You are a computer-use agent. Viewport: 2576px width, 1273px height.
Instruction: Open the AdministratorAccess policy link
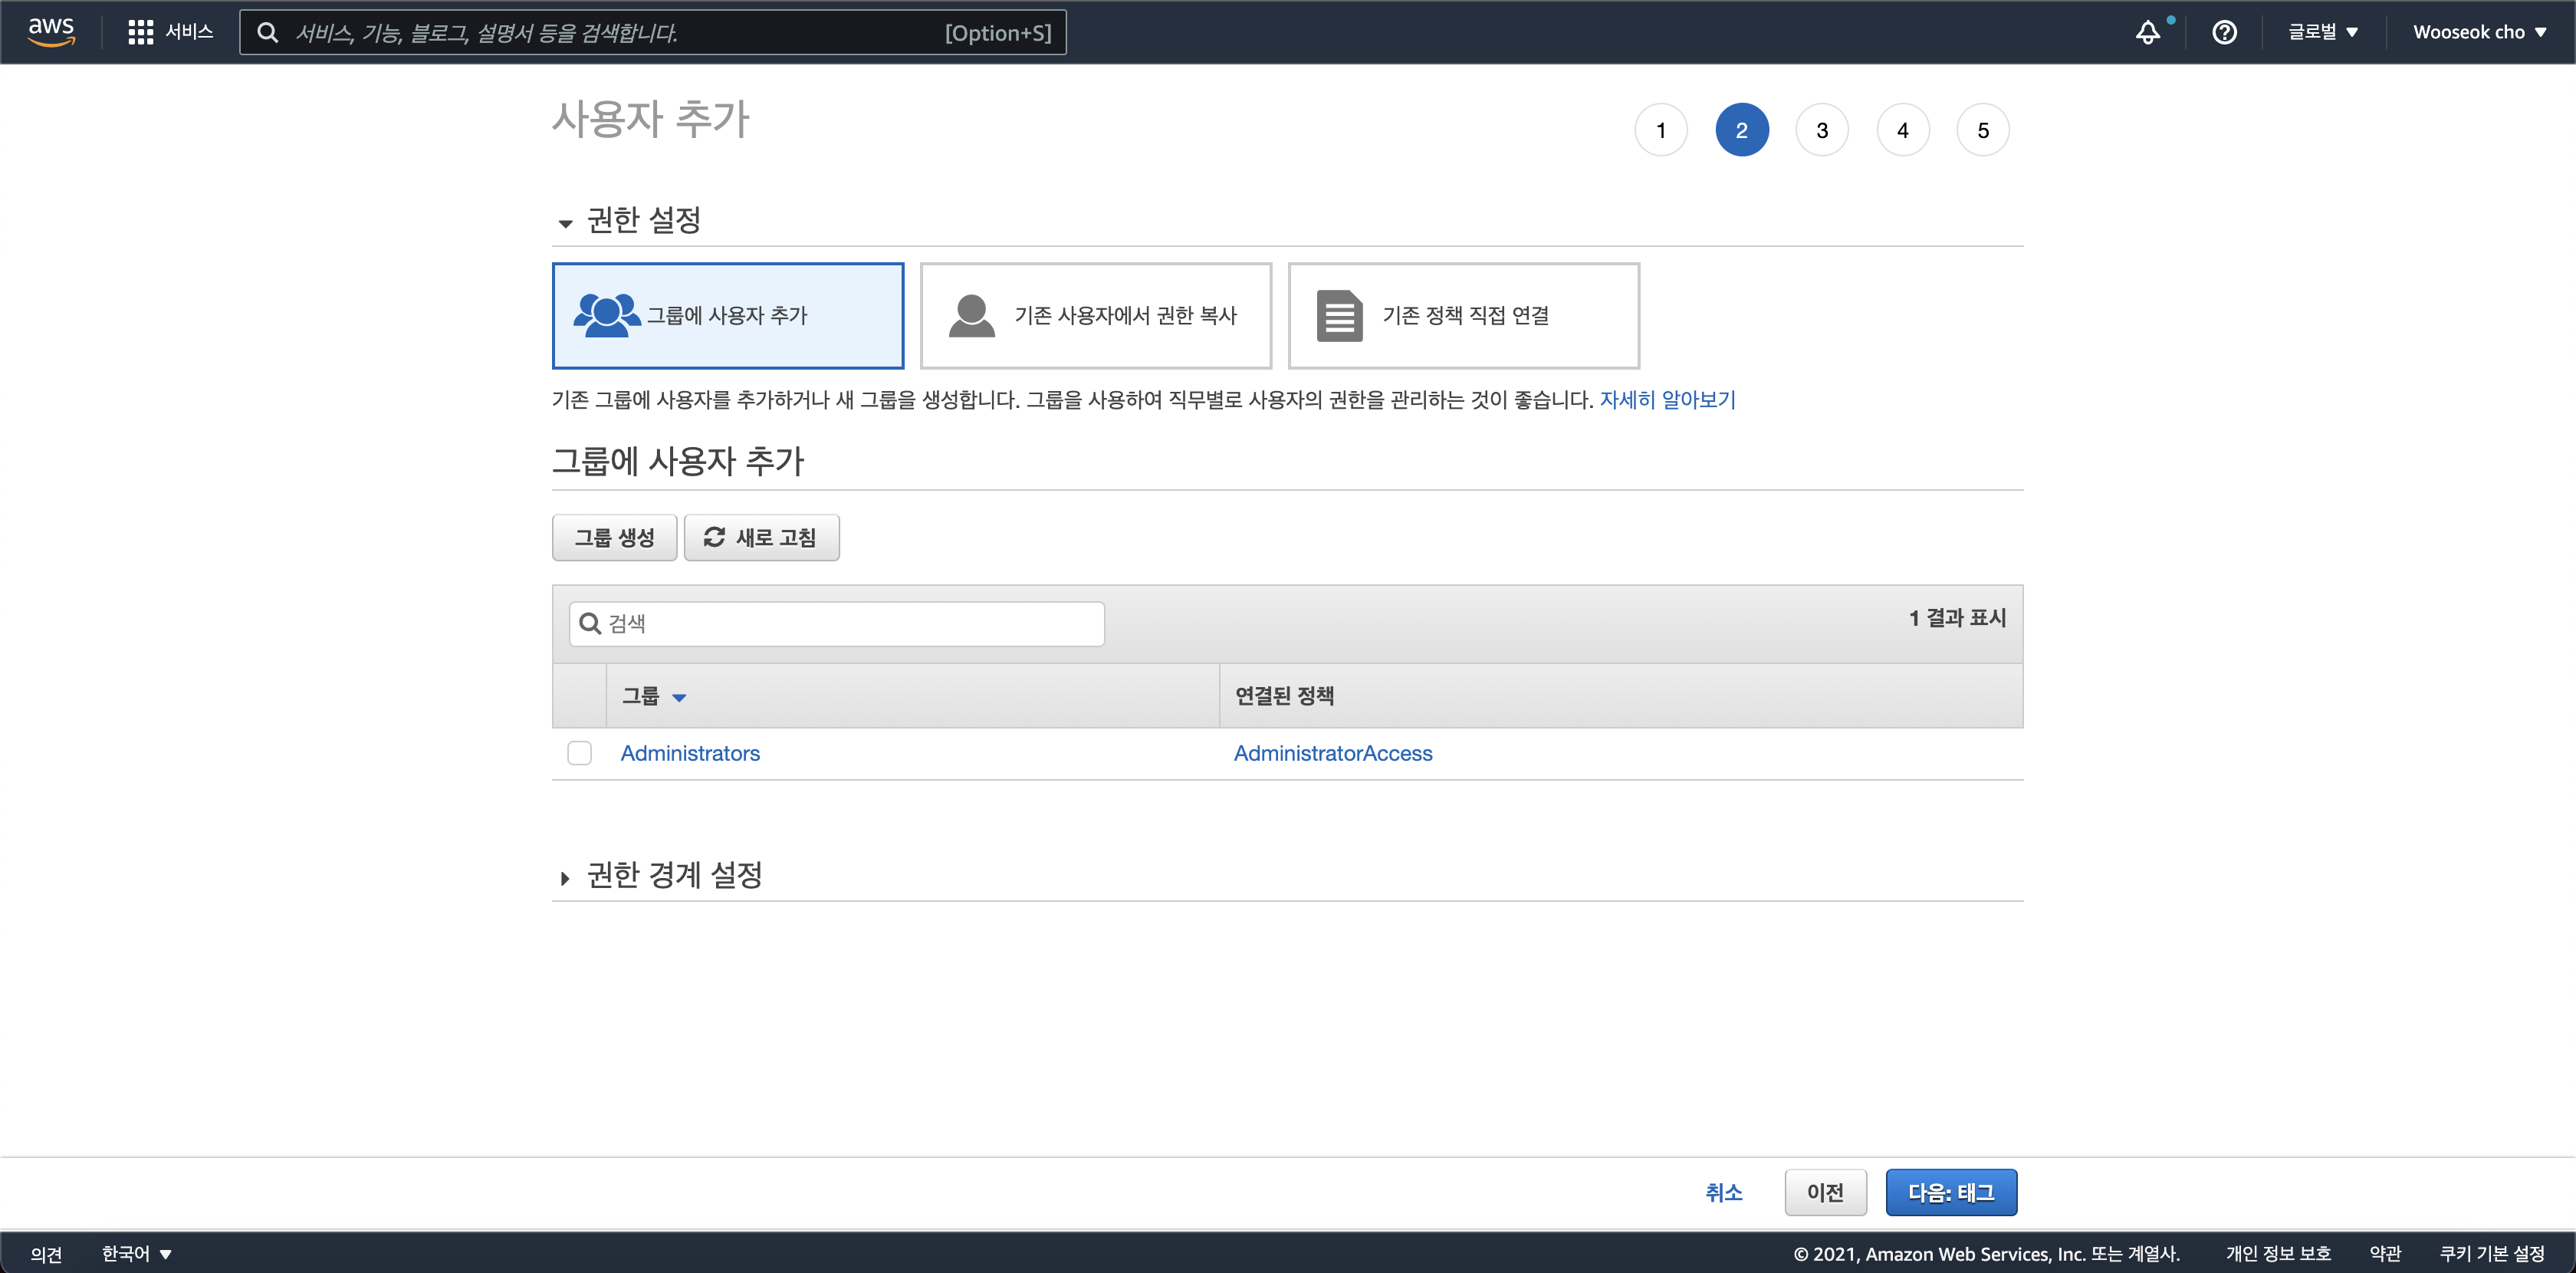(1332, 753)
